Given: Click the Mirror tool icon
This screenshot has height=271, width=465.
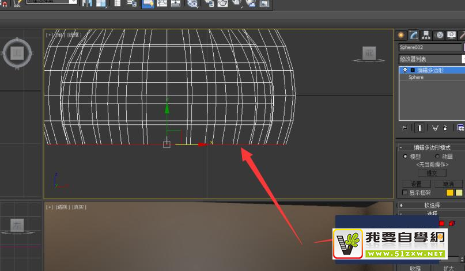Looking at the screenshot, I should pos(87,3).
